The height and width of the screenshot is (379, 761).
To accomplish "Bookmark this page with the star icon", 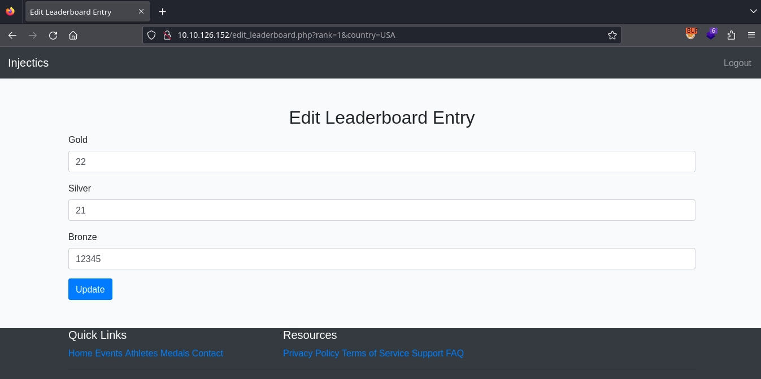I will coord(612,35).
